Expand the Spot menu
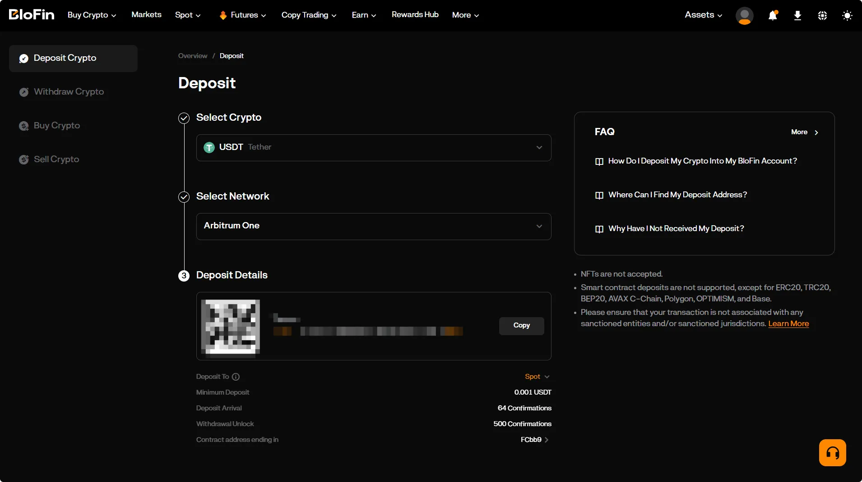Screen dimensions: 862x482 click(x=188, y=15)
